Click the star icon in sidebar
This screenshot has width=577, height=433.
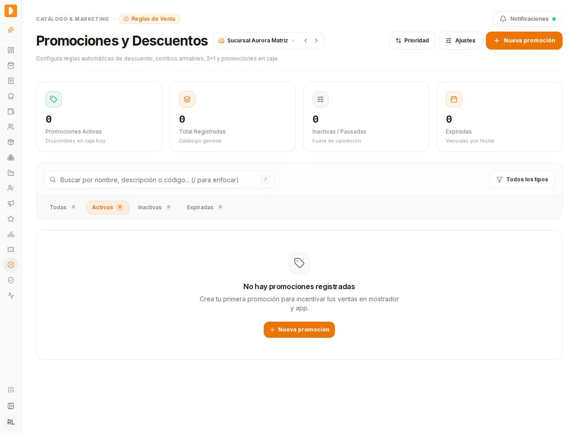11,219
